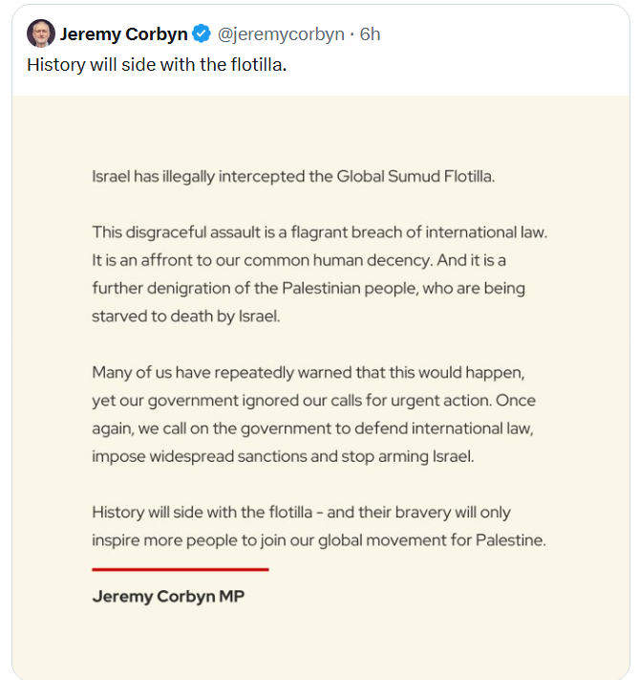639x680 pixels.
Task: Open the Jeremy Corbyn display name link
Action: pos(124,34)
